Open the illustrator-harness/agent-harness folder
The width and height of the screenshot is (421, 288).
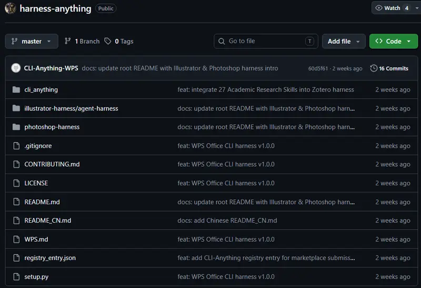click(x=71, y=108)
